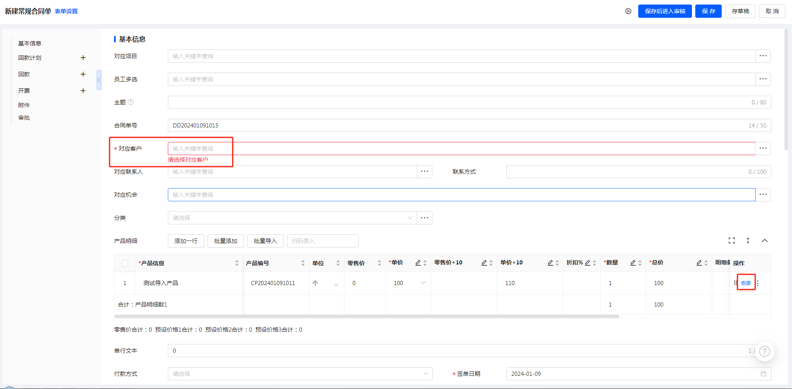The width and height of the screenshot is (792, 389).
Task: Sort by 单位 column
Action: click(338, 263)
